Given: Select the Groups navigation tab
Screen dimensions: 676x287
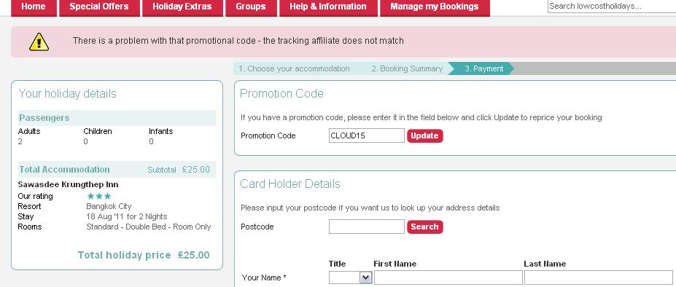Looking at the screenshot, I should [x=251, y=7].
